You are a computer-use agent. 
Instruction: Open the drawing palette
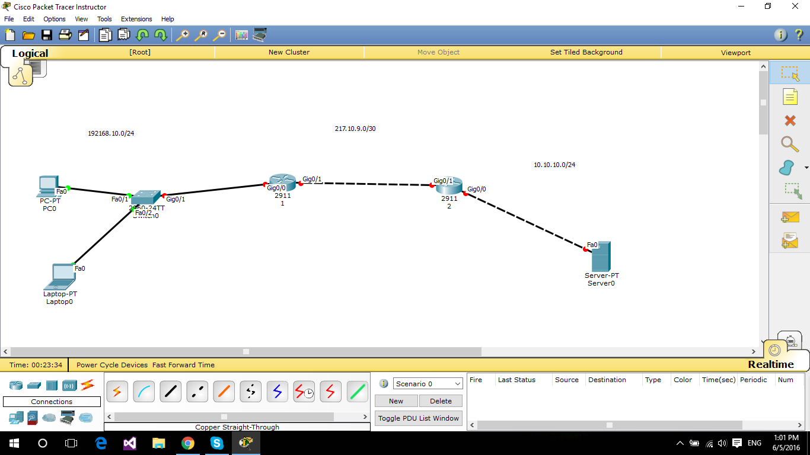tap(241, 35)
